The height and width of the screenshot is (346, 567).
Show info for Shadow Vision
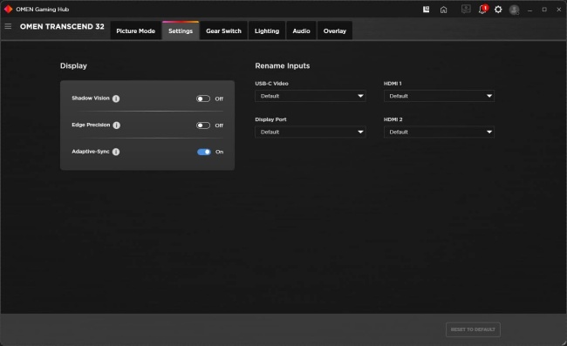(x=116, y=98)
